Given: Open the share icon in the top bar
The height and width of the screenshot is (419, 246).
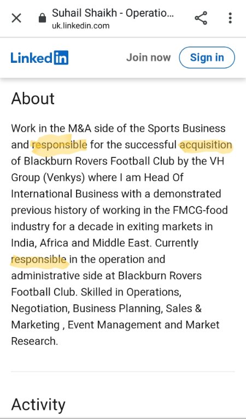Looking at the screenshot, I should pos(201,18).
